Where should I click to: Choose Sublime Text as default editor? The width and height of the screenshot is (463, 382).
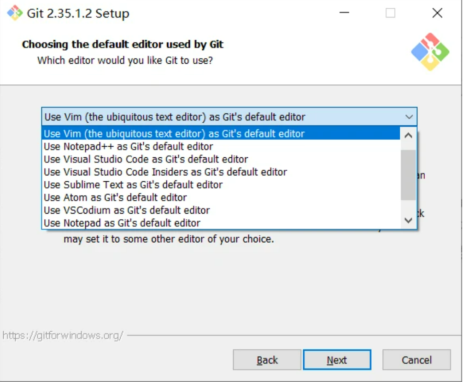[133, 185]
